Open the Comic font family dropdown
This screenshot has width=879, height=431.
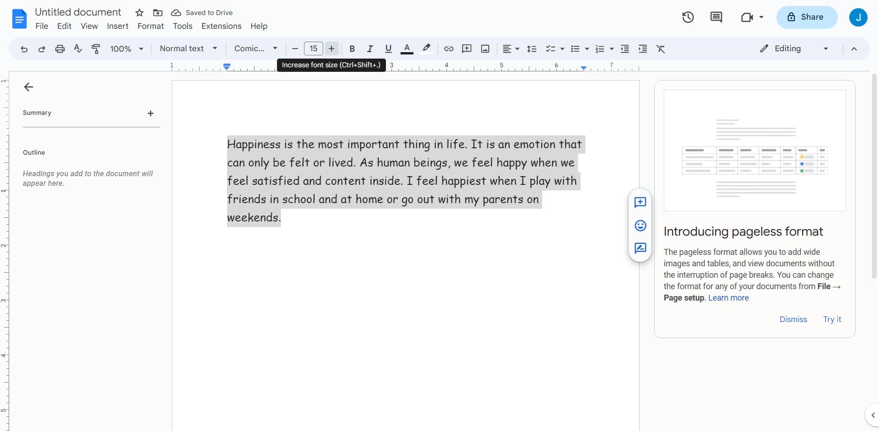(255, 48)
